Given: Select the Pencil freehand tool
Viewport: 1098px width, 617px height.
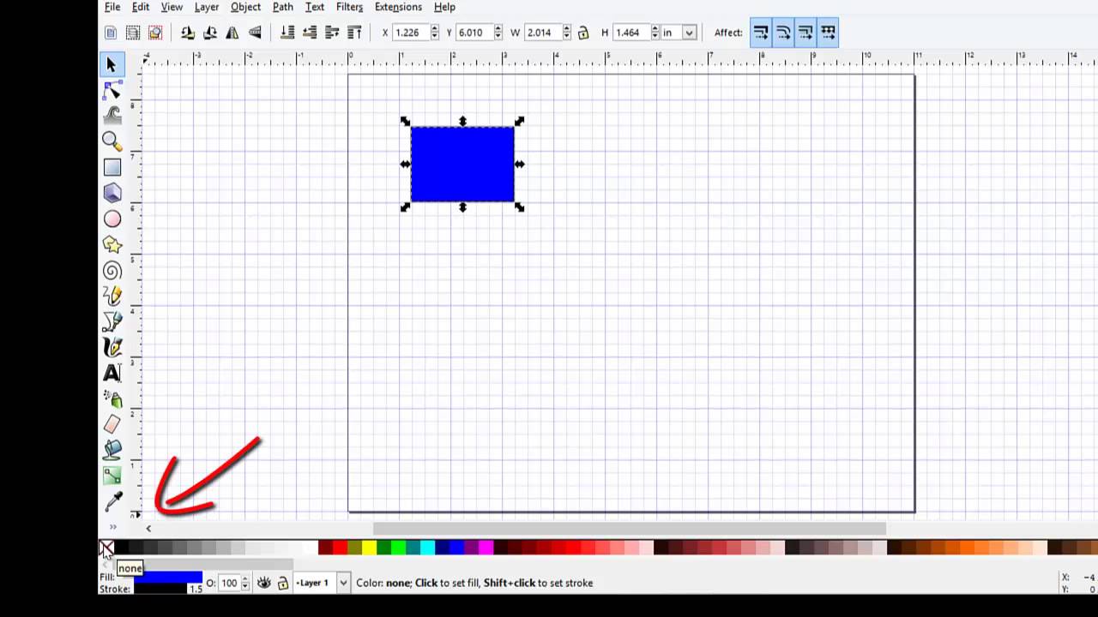Looking at the screenshot, I should pos(112,297).
